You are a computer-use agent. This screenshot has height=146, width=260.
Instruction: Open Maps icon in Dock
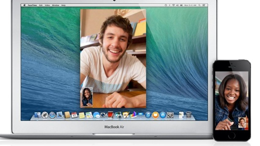pos(89,115)
